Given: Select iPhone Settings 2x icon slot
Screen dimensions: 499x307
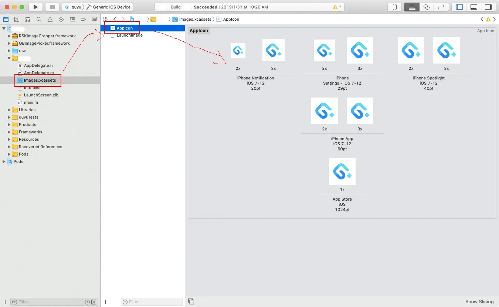Looking at the screenshot, I should (325, 50).
